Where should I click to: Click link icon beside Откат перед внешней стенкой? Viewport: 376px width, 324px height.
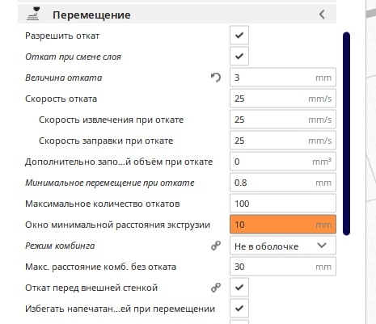tap(216, 288)
